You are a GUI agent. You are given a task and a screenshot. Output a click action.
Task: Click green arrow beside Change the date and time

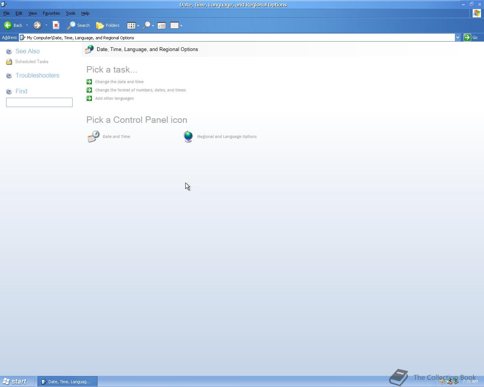tap(89, 82)
